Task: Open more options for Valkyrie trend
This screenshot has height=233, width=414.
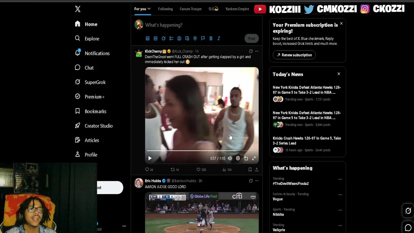Action: point(340,226)
